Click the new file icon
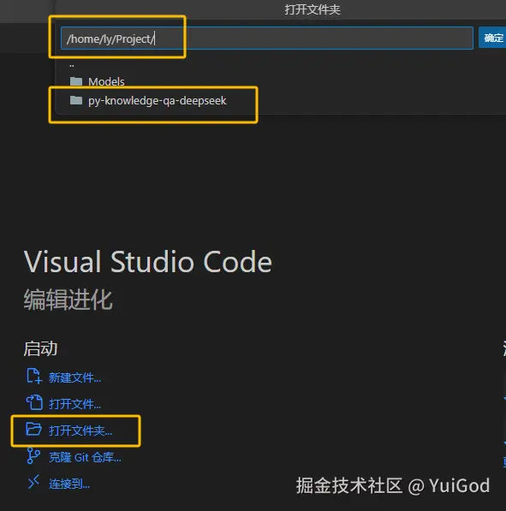 click(x=34, y=376)
